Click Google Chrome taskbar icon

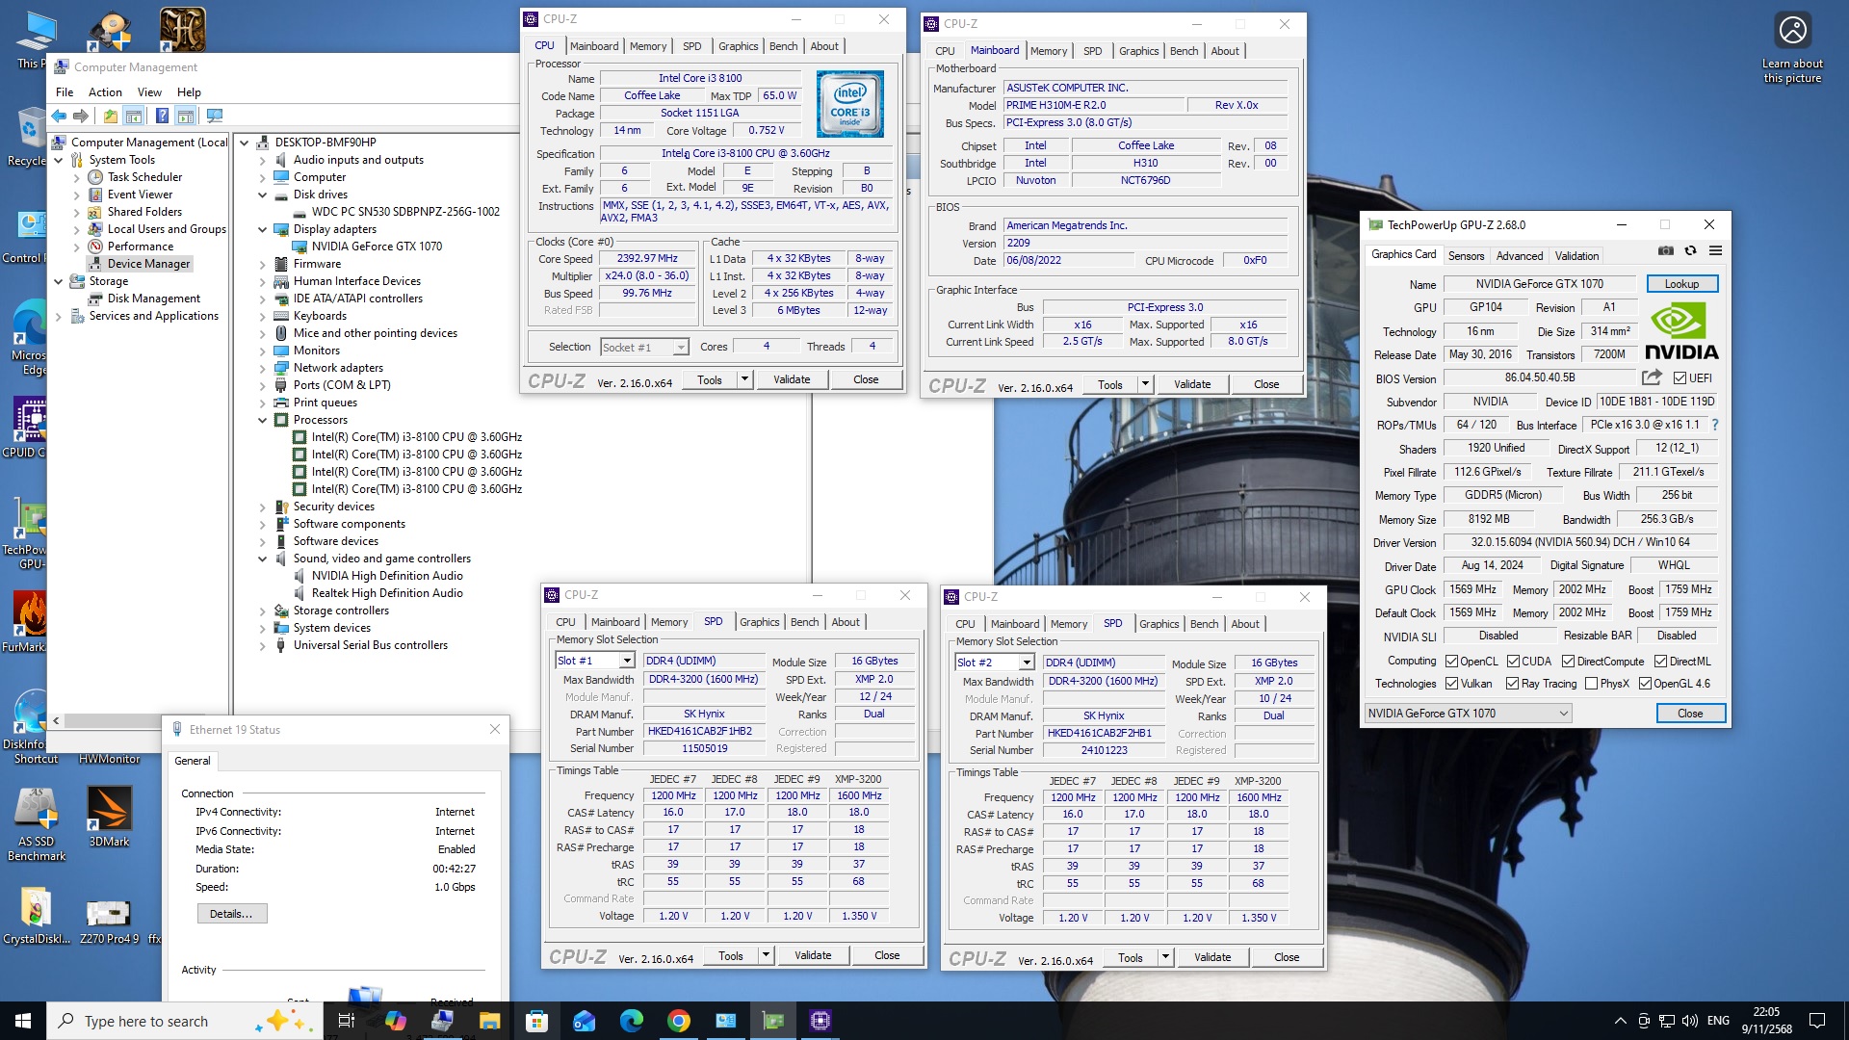tap(679, 1021)
